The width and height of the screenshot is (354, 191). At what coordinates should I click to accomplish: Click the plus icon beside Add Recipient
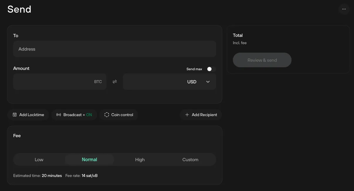click(x=187, y=115)
